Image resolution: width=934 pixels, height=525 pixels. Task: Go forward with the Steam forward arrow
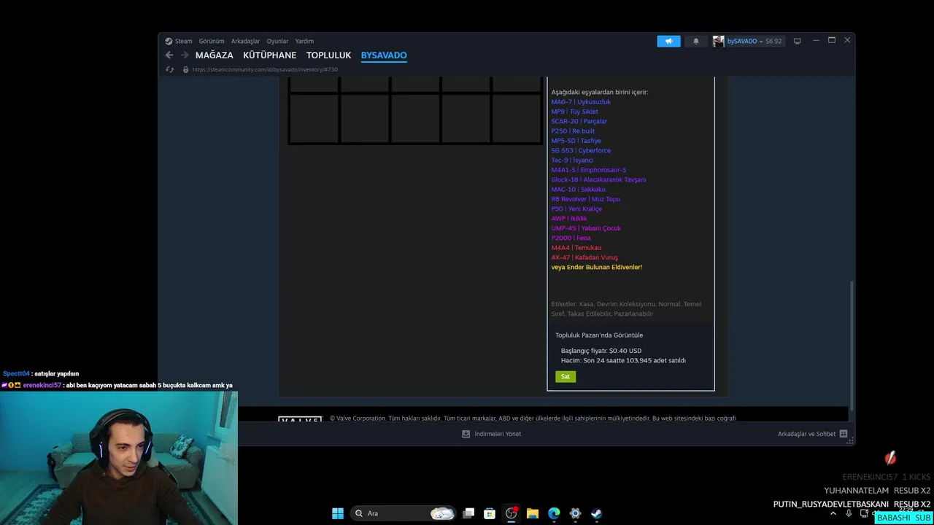tap(185, 55)
